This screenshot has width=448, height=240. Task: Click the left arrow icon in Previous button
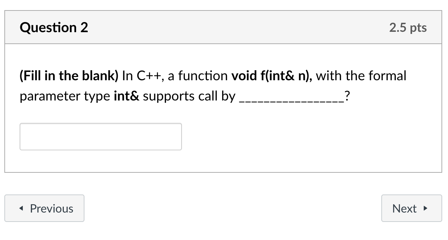pyautogui.click(x=21, y=208)
